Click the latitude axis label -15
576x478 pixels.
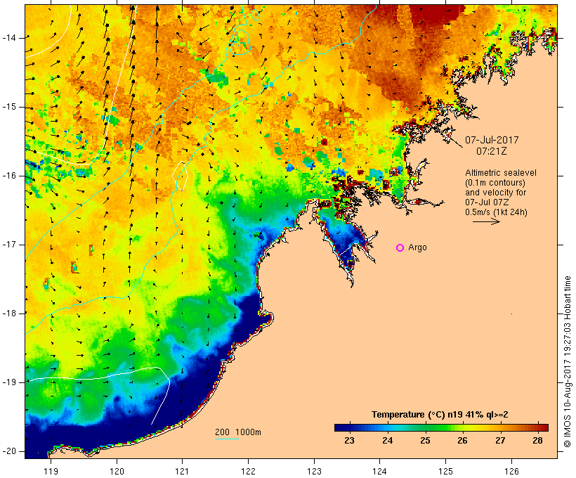9,107
